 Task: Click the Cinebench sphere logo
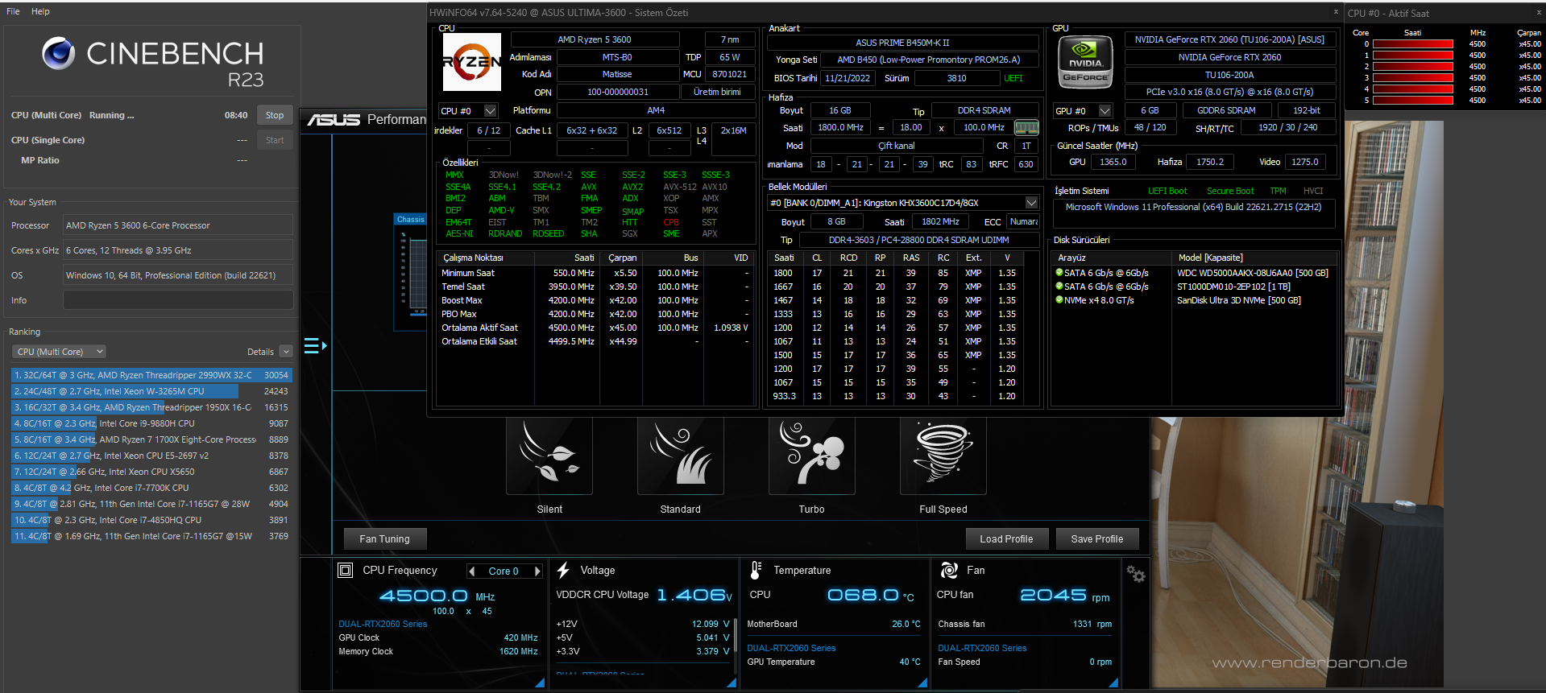[x=59, y=53]
